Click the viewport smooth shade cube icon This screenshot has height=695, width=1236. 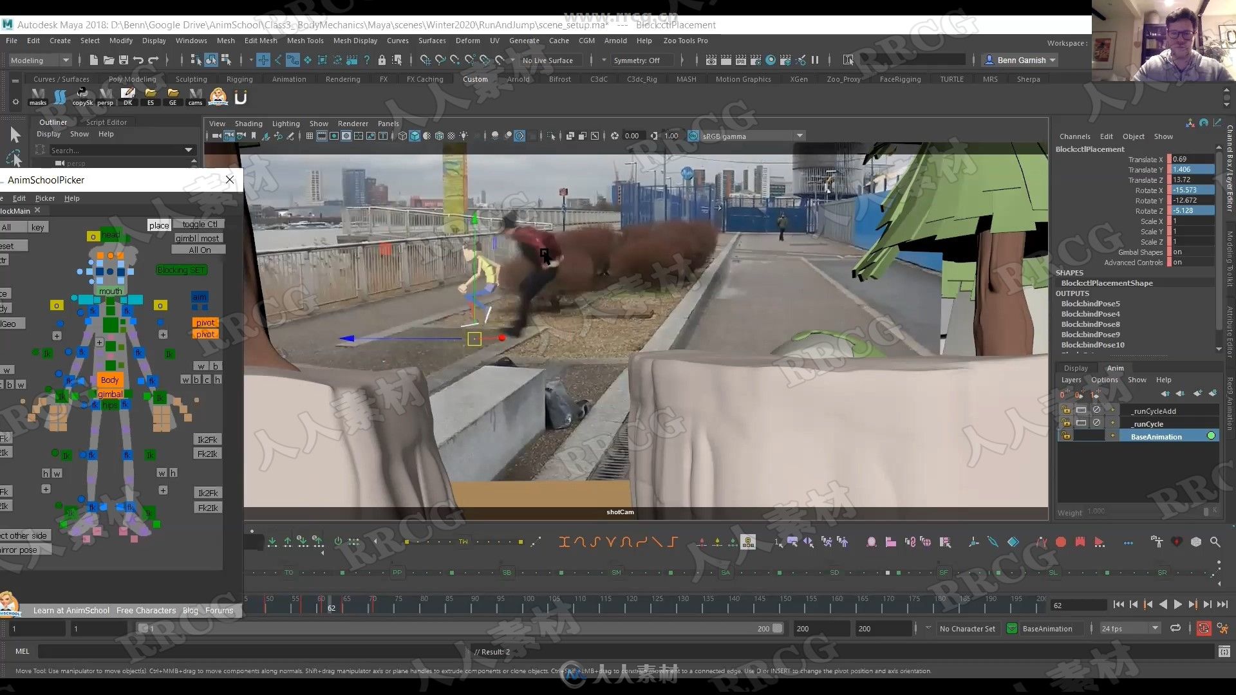click(x=415, y=136)
